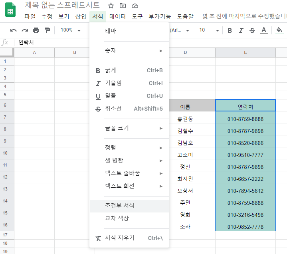287x254 pixels.
Task: Open the 데이터 menu
Action: 117,16
